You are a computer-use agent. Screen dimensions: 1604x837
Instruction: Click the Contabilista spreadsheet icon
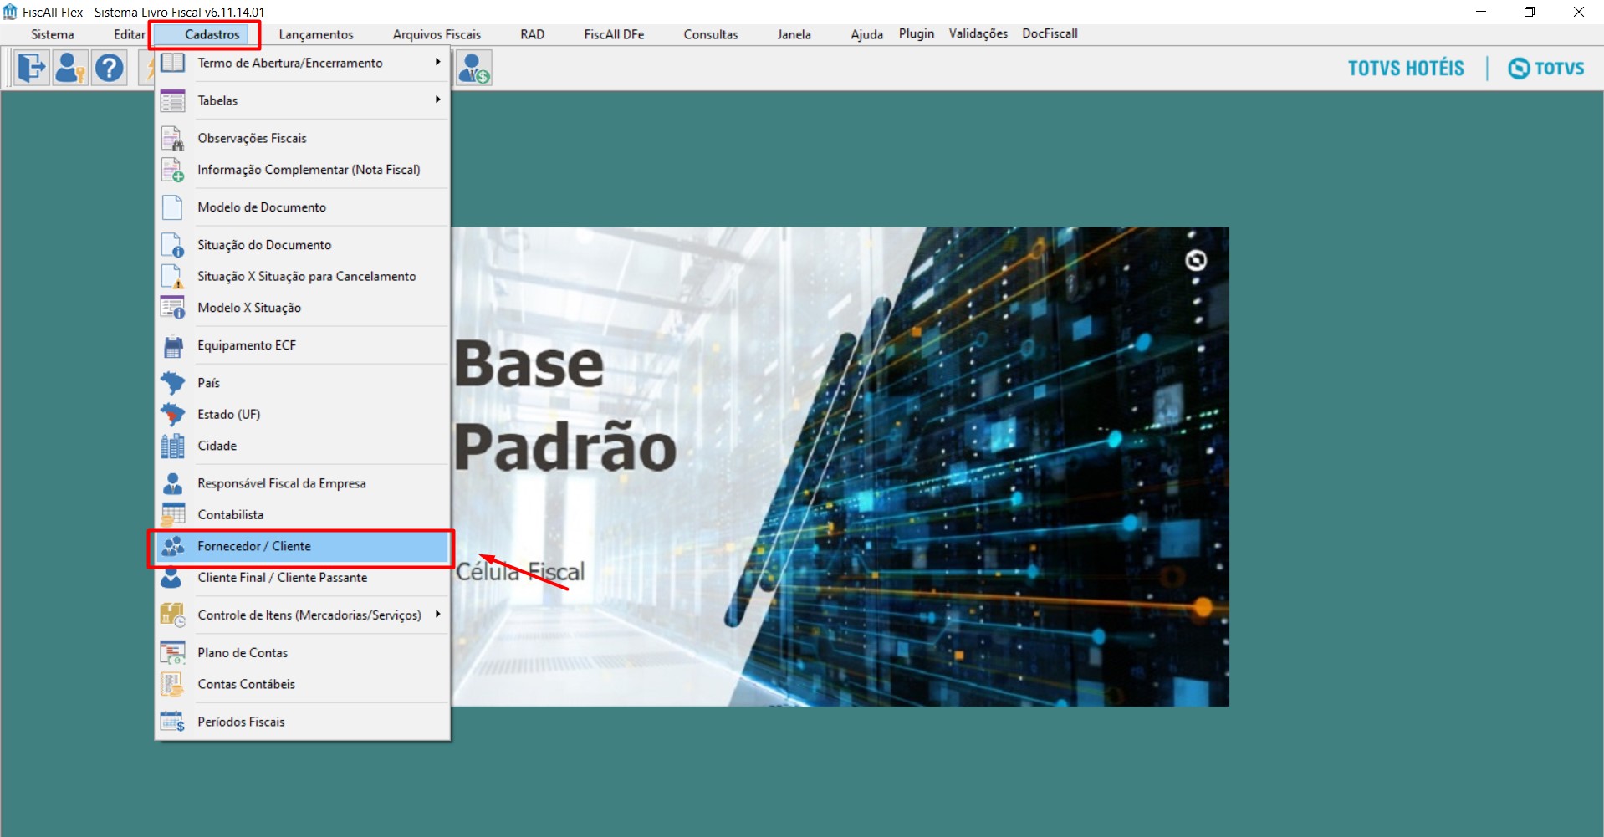pyautogui.click(x=172, y=514)
